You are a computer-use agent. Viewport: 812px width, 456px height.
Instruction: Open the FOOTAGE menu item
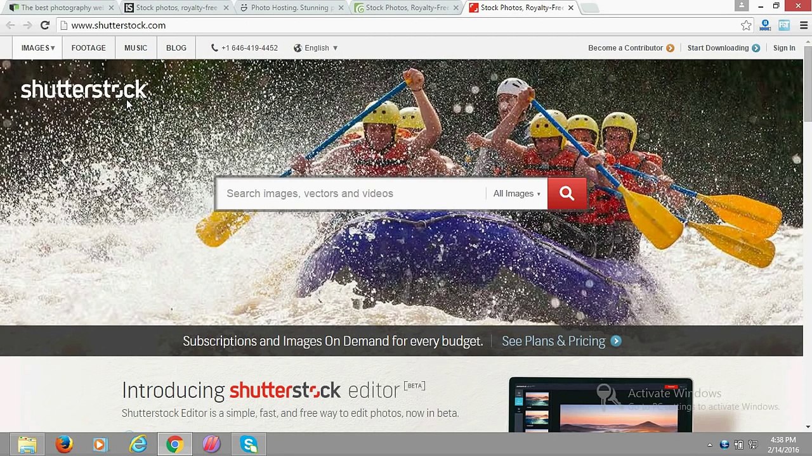coord(88,48)
